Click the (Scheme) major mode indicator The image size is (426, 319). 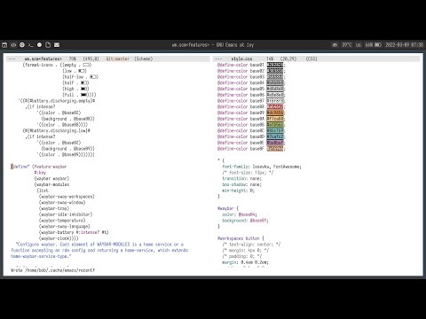pos(144,58)
